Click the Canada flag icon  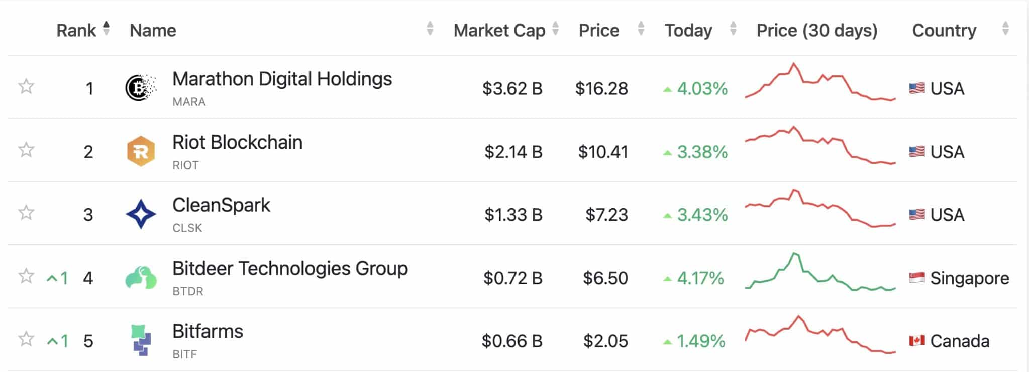(917, 341)
